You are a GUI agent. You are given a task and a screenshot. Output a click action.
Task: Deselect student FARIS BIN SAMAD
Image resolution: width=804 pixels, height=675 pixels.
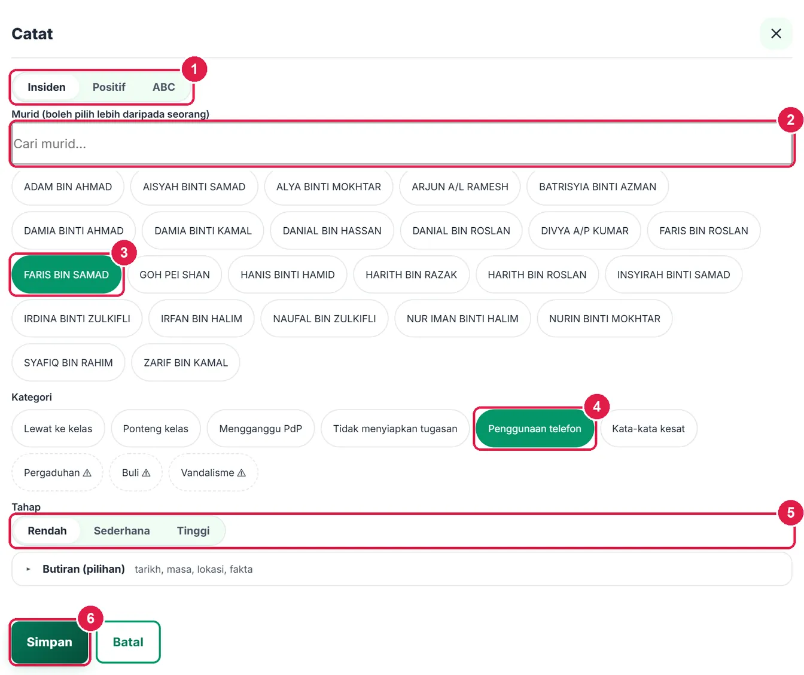point(66,275)
